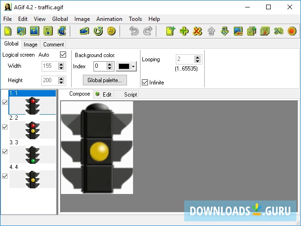Viewport: 301px width, 226px height.
Task: Open the View menu
Action: coord(40,19)
